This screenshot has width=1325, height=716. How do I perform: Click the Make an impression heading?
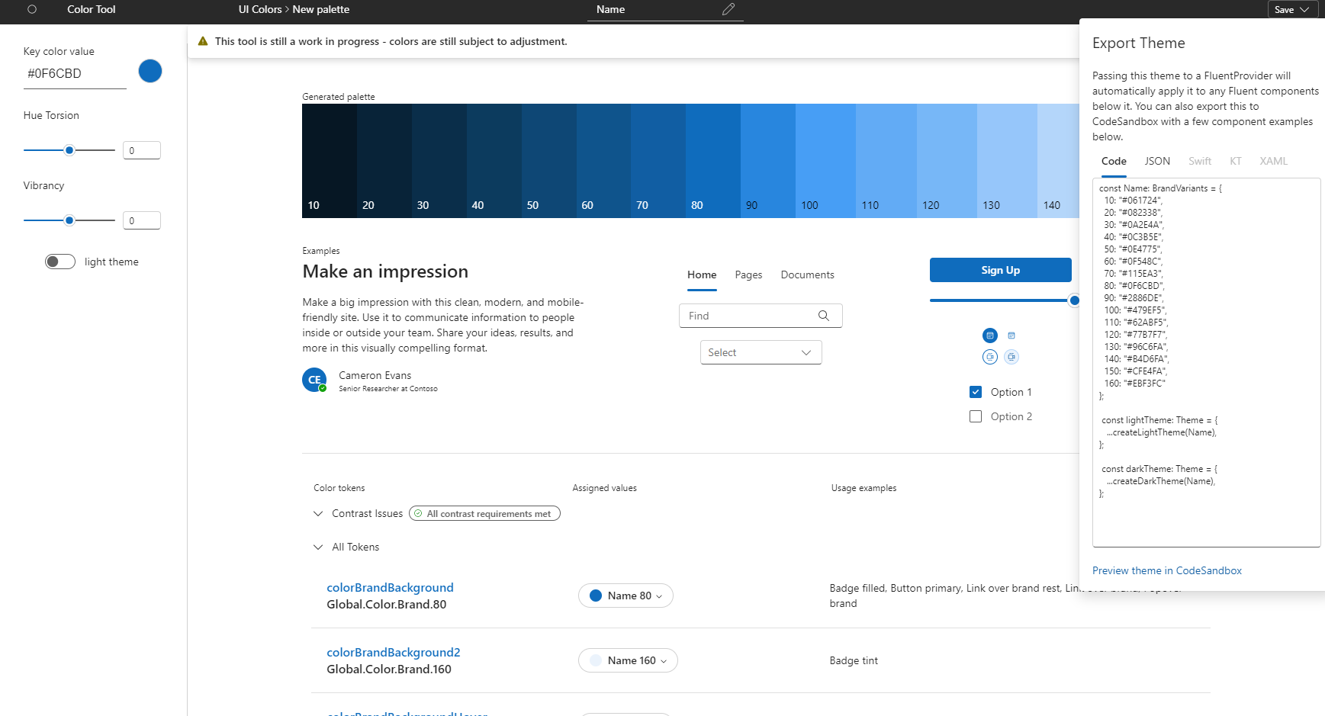pos(385,271)
